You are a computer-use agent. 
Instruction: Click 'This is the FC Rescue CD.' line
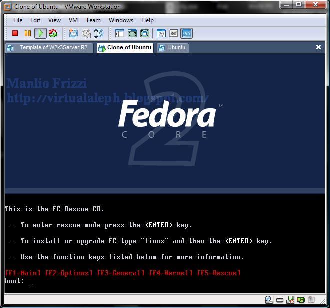tap(54, 209)
